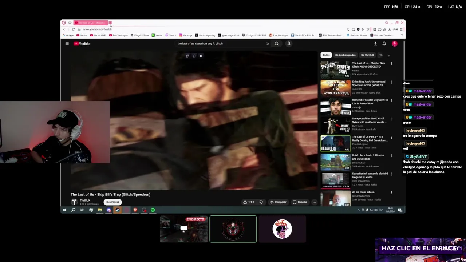Start voice search with microphone icon

pos(289,44)
